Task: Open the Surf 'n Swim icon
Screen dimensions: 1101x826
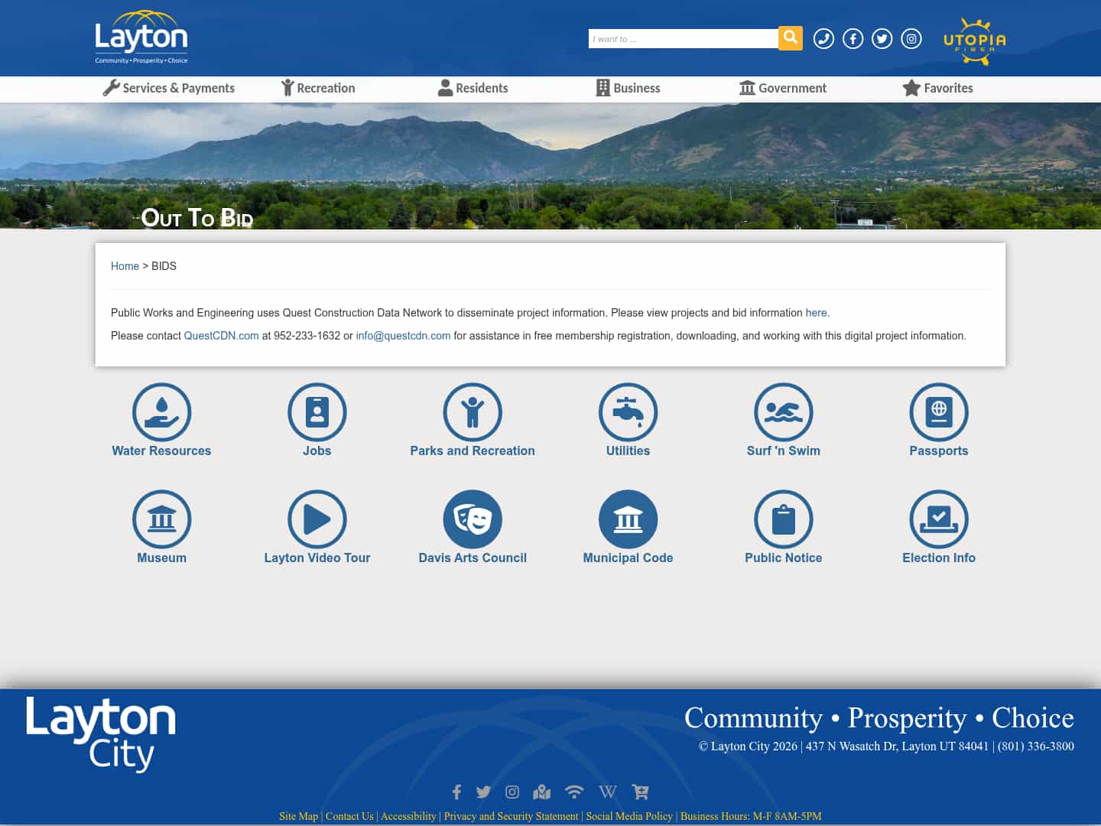Action: (784, 411)
